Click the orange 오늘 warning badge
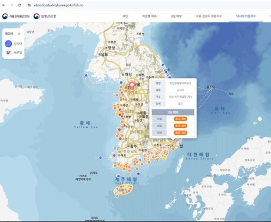 pos(180,119)
